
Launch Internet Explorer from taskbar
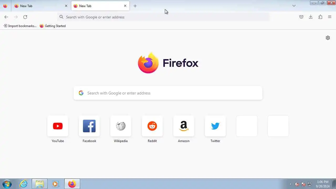click(x=24, y=184)
